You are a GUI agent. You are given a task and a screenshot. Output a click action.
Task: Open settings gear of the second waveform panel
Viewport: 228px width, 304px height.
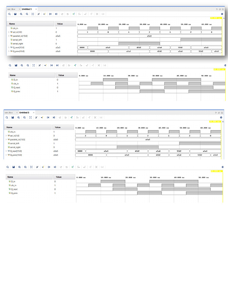click(225, 65)
